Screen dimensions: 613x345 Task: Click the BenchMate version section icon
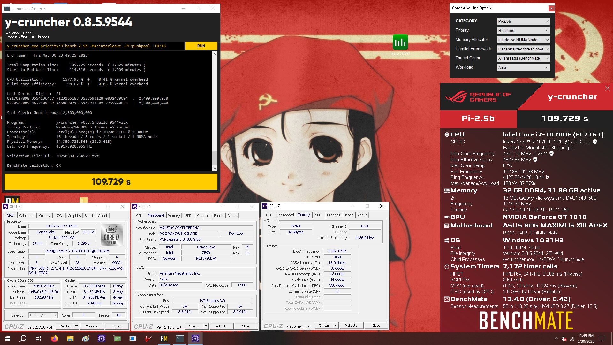[446, 299]
